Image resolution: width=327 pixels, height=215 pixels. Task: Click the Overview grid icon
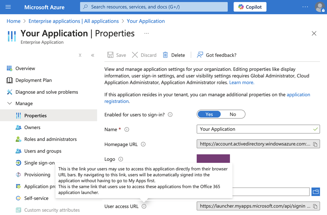tap(9, 68)
